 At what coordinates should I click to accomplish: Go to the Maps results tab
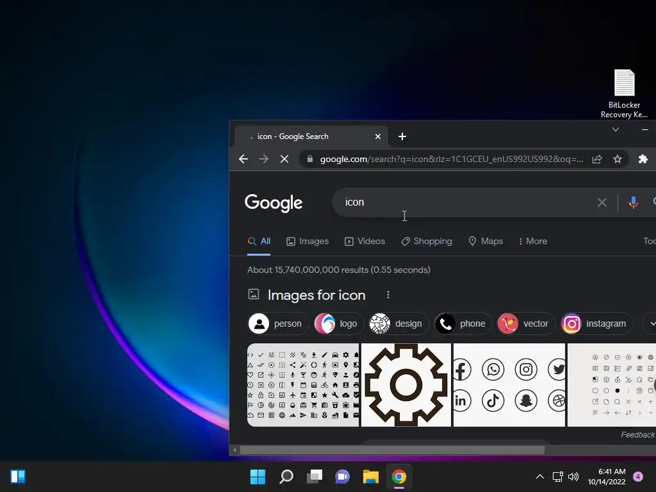click(x=486, y=242)
